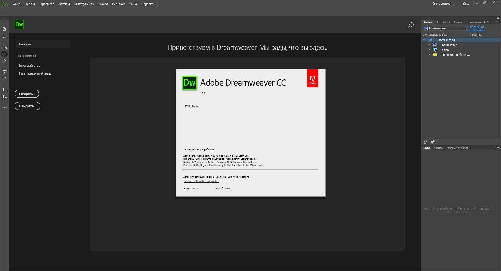Click the Format Source Code icon
The height and width of the screenshot is (271, 501).
(4, 79)
